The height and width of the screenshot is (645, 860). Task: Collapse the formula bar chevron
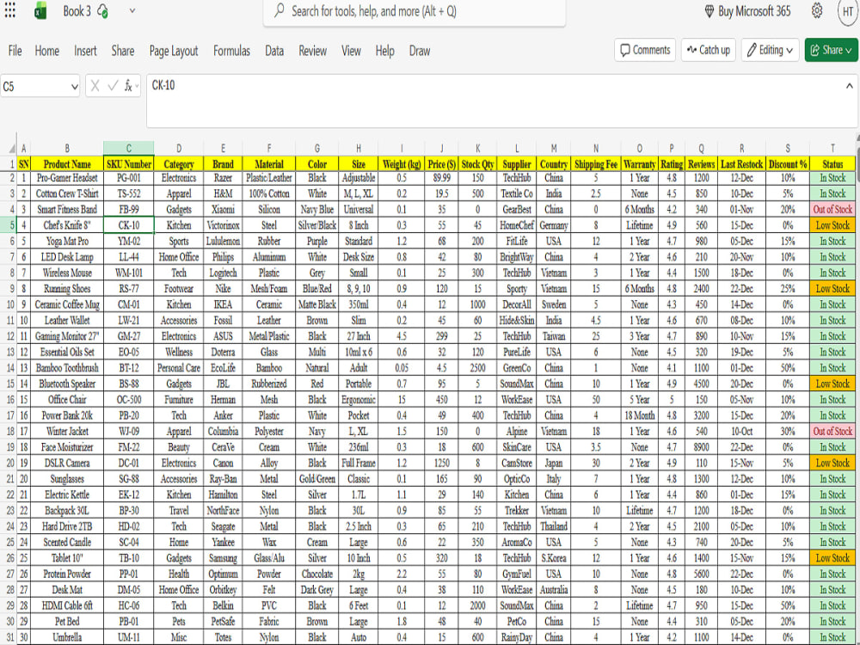[x=849, y=85]
